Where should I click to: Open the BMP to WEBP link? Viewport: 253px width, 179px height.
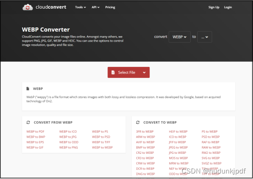[145, 147]
